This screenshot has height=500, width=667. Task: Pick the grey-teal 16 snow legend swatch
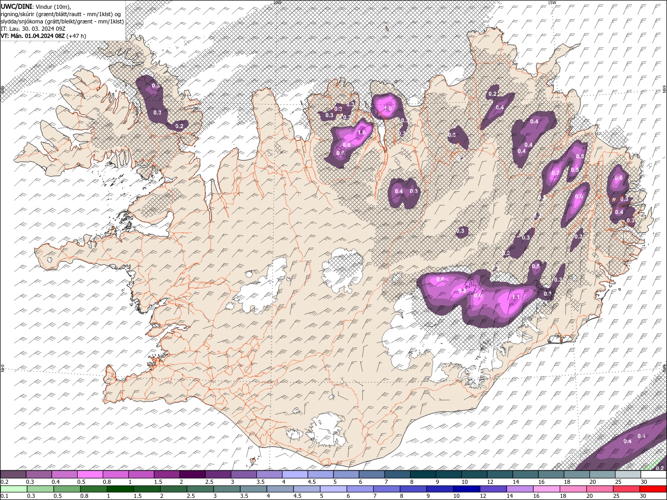click(x=551, y=474)
